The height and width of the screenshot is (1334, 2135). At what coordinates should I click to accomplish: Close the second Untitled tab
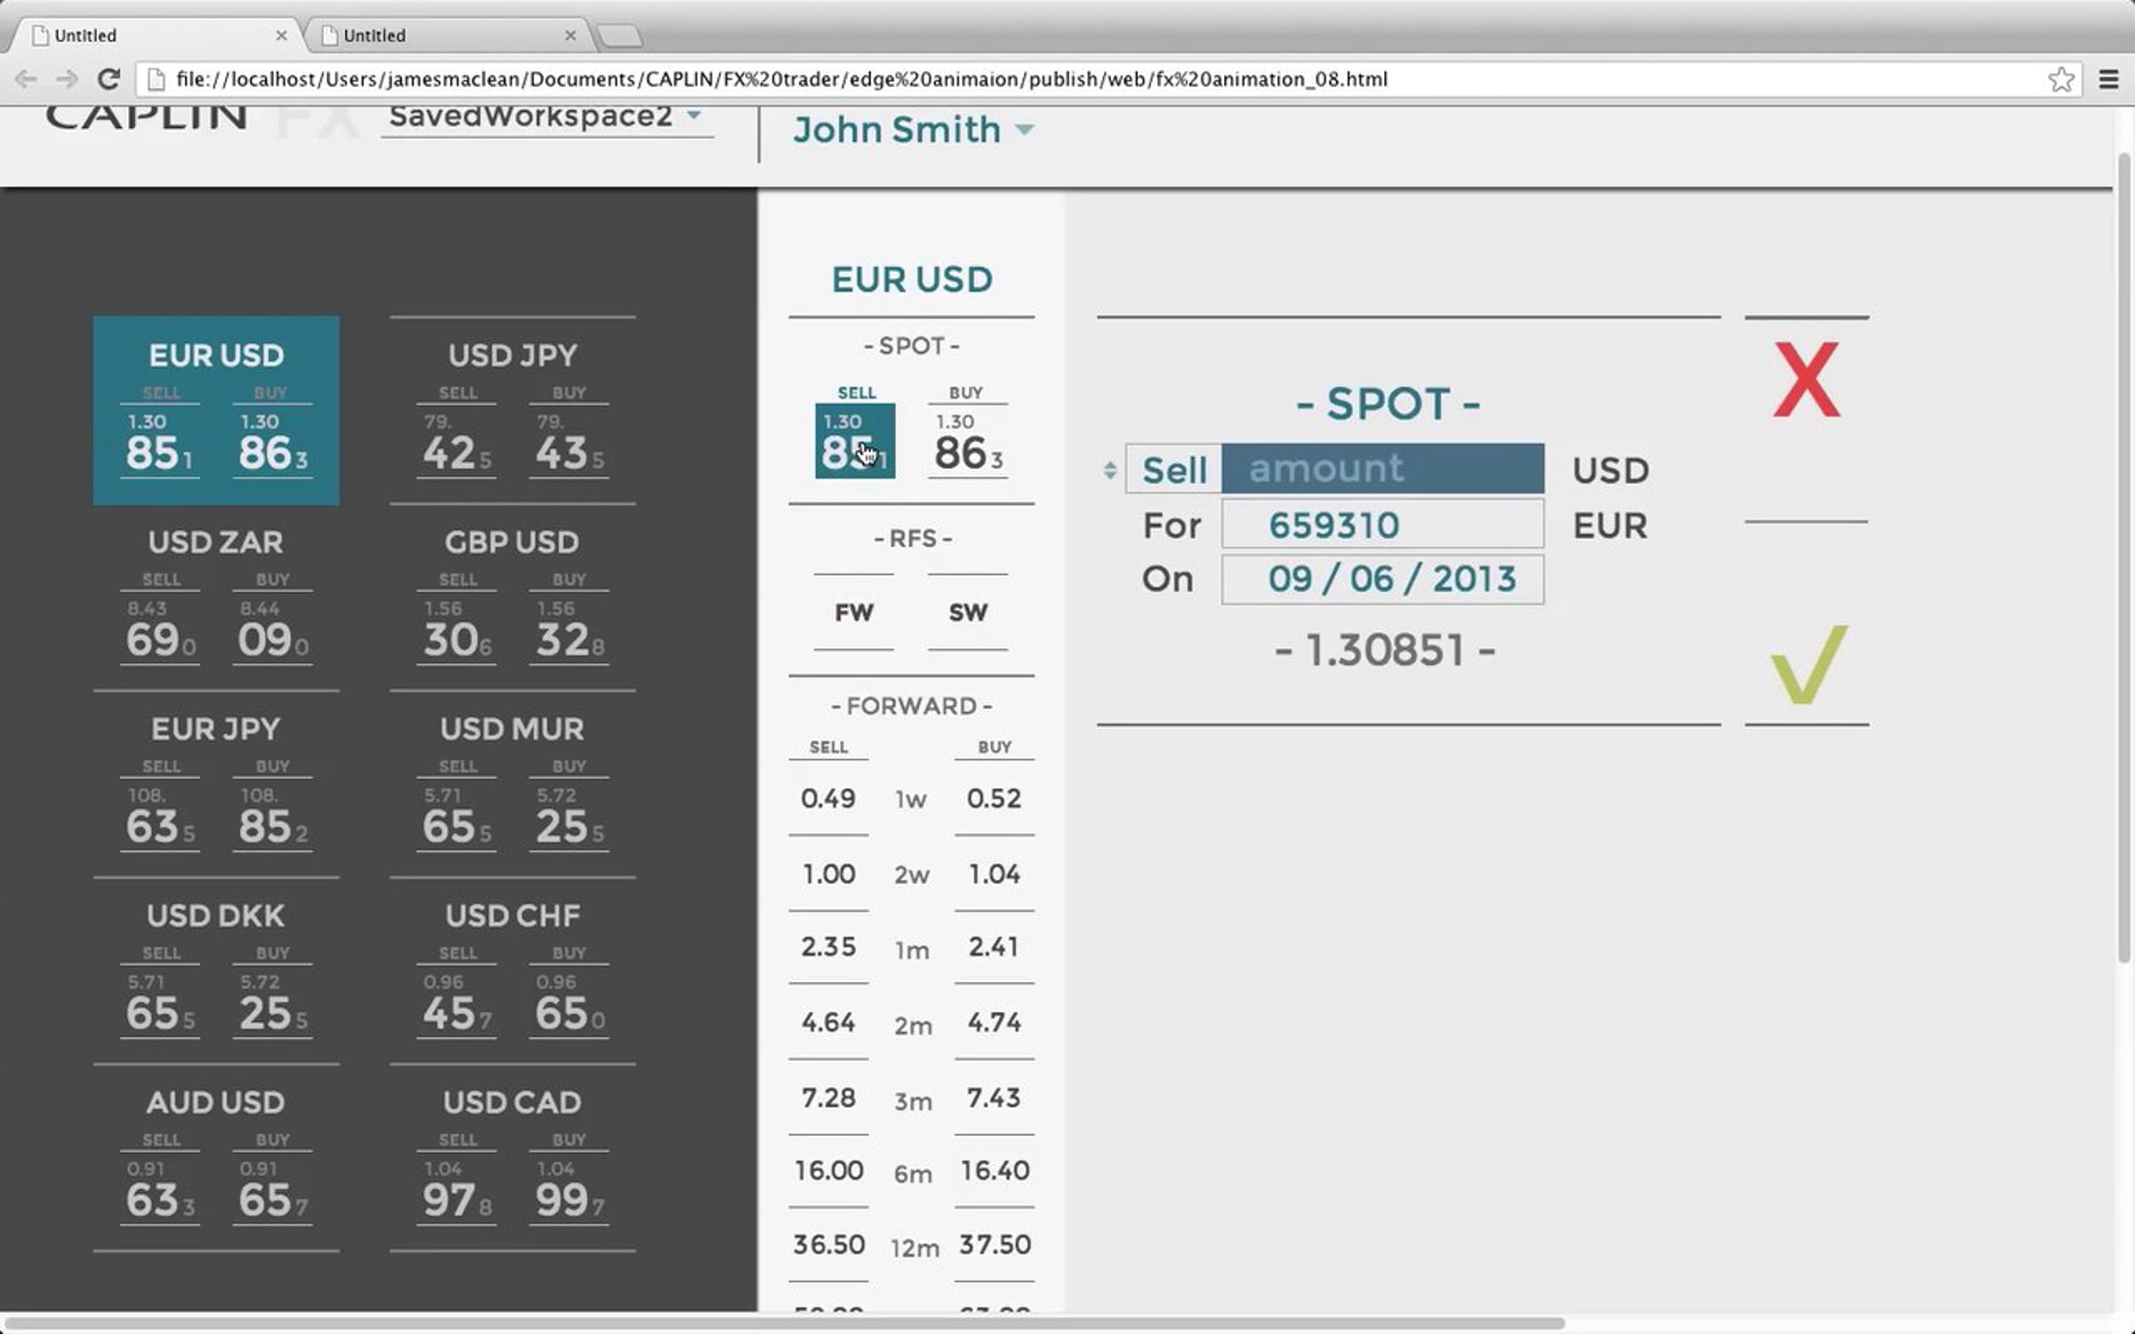570,36
